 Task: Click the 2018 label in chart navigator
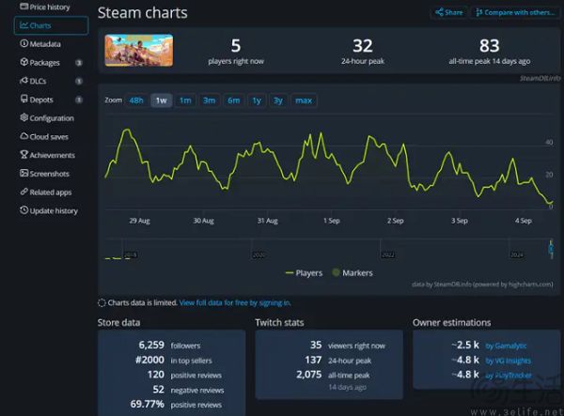click(131, 254)
